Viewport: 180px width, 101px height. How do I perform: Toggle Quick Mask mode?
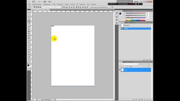pos(29,68)
